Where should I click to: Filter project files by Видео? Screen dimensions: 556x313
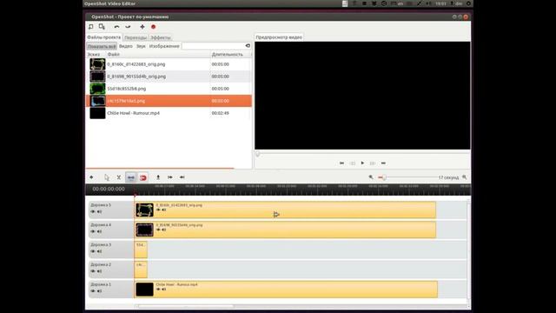(x=126, y=46)
